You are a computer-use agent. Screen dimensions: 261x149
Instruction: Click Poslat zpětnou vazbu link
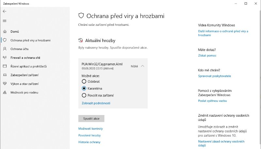[x=212, y=101]
